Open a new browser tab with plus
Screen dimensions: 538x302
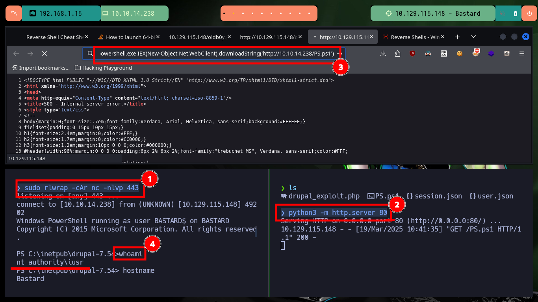[457, 37]
